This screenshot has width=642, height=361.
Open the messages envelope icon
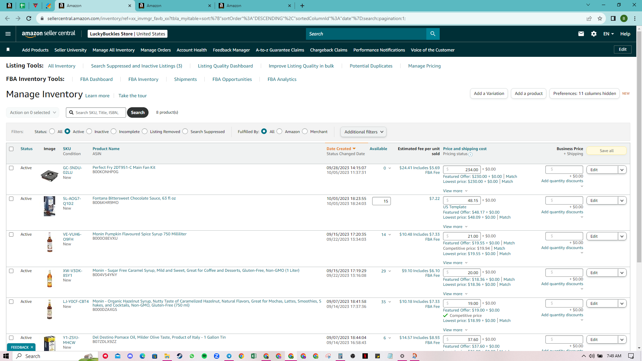(x=581, y=34)
